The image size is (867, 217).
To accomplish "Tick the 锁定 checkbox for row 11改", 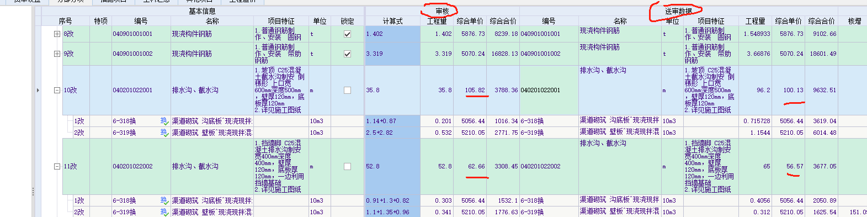I will 347,166.
